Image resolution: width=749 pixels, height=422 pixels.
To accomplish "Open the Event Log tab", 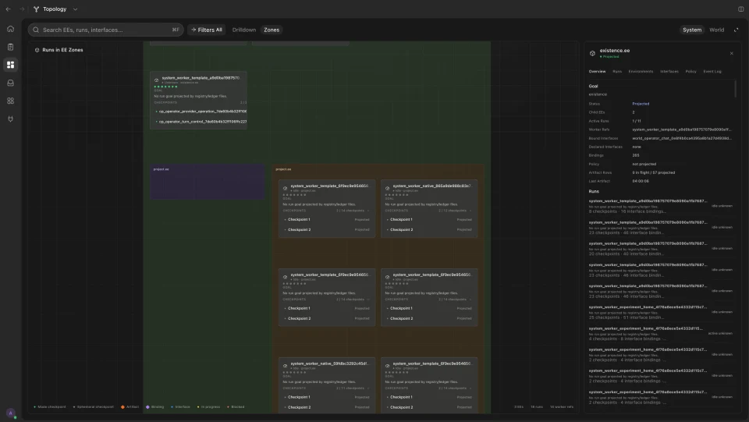I will coord(712,72).
